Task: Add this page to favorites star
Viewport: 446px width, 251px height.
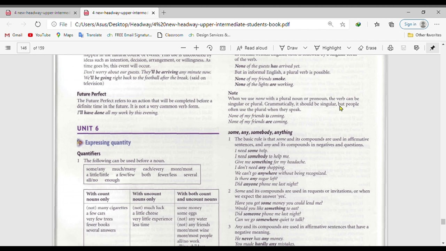Action: (x=343, y=24)
